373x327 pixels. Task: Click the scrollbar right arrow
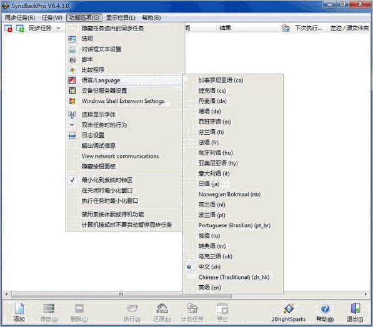click(366, 294)
